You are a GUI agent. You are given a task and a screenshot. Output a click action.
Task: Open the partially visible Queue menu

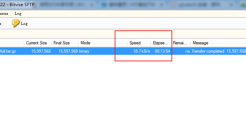click(4, 14)
